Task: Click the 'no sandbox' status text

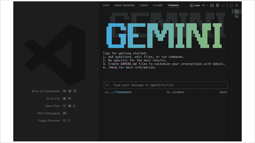Action: (176, 92)
